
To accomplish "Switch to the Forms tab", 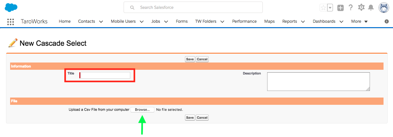I will 182,21.
